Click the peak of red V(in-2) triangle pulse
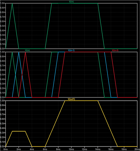The height and width of the screenshot is (151, 140). coord(25,52)
